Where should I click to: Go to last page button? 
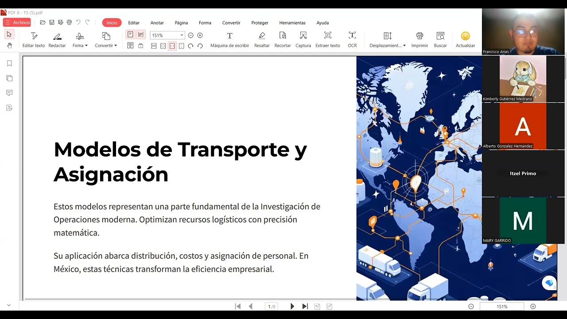(x=305, y=306)
